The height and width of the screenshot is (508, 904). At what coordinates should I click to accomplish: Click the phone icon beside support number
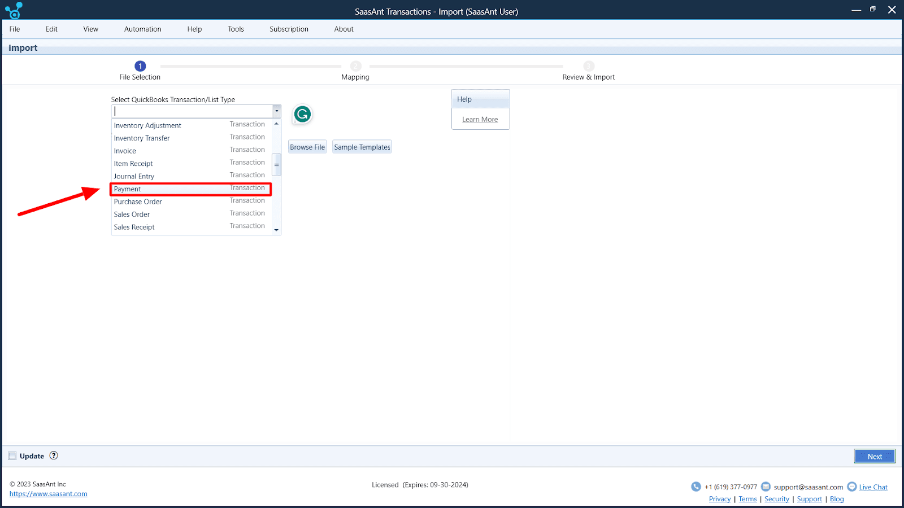(696, 487)
